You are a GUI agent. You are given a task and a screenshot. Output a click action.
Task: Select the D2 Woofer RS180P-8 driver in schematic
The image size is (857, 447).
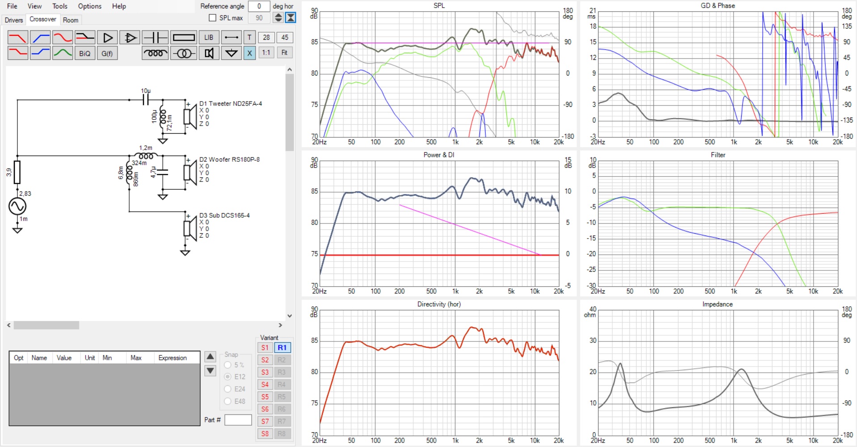coord(190,172)
